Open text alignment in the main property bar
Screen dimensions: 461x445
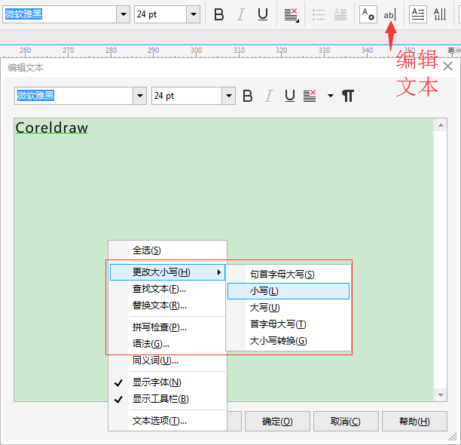coord(292,15)
